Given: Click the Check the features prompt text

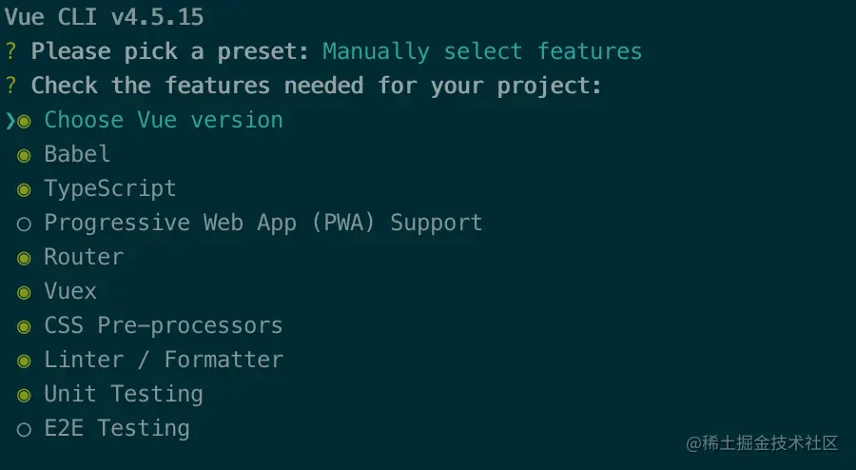Looking at the screenshot, I should coord(317,86).
